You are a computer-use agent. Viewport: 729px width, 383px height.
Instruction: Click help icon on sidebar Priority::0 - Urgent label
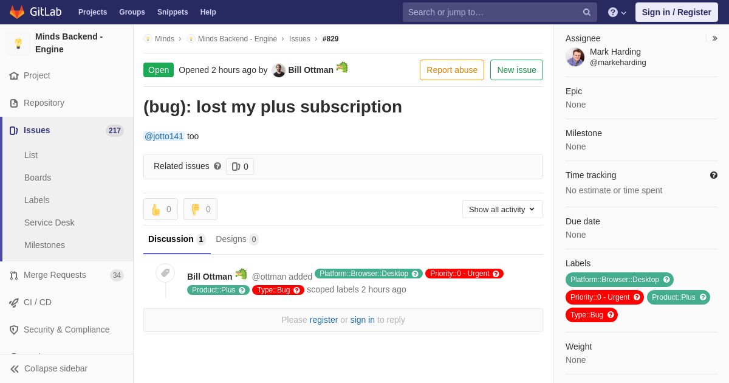point(637,297)
